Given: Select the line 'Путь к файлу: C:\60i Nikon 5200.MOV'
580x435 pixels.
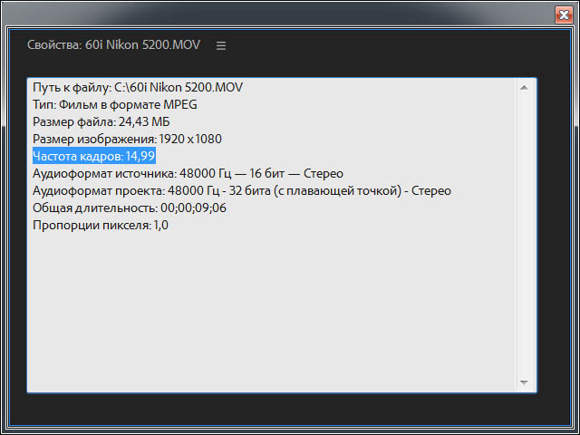Looking at the screenshot, I should click(138, 87).
